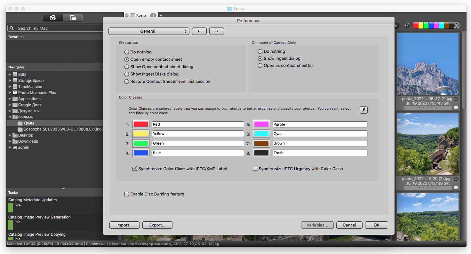Image resolution: width=471 pixels, height=254 pixels.
Task: Click the right arrow for next preferences page
Action: coord(217,31)
